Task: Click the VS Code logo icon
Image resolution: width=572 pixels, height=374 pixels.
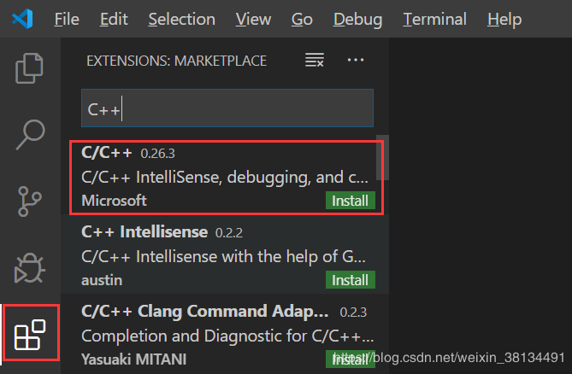Action: [23, 19]
